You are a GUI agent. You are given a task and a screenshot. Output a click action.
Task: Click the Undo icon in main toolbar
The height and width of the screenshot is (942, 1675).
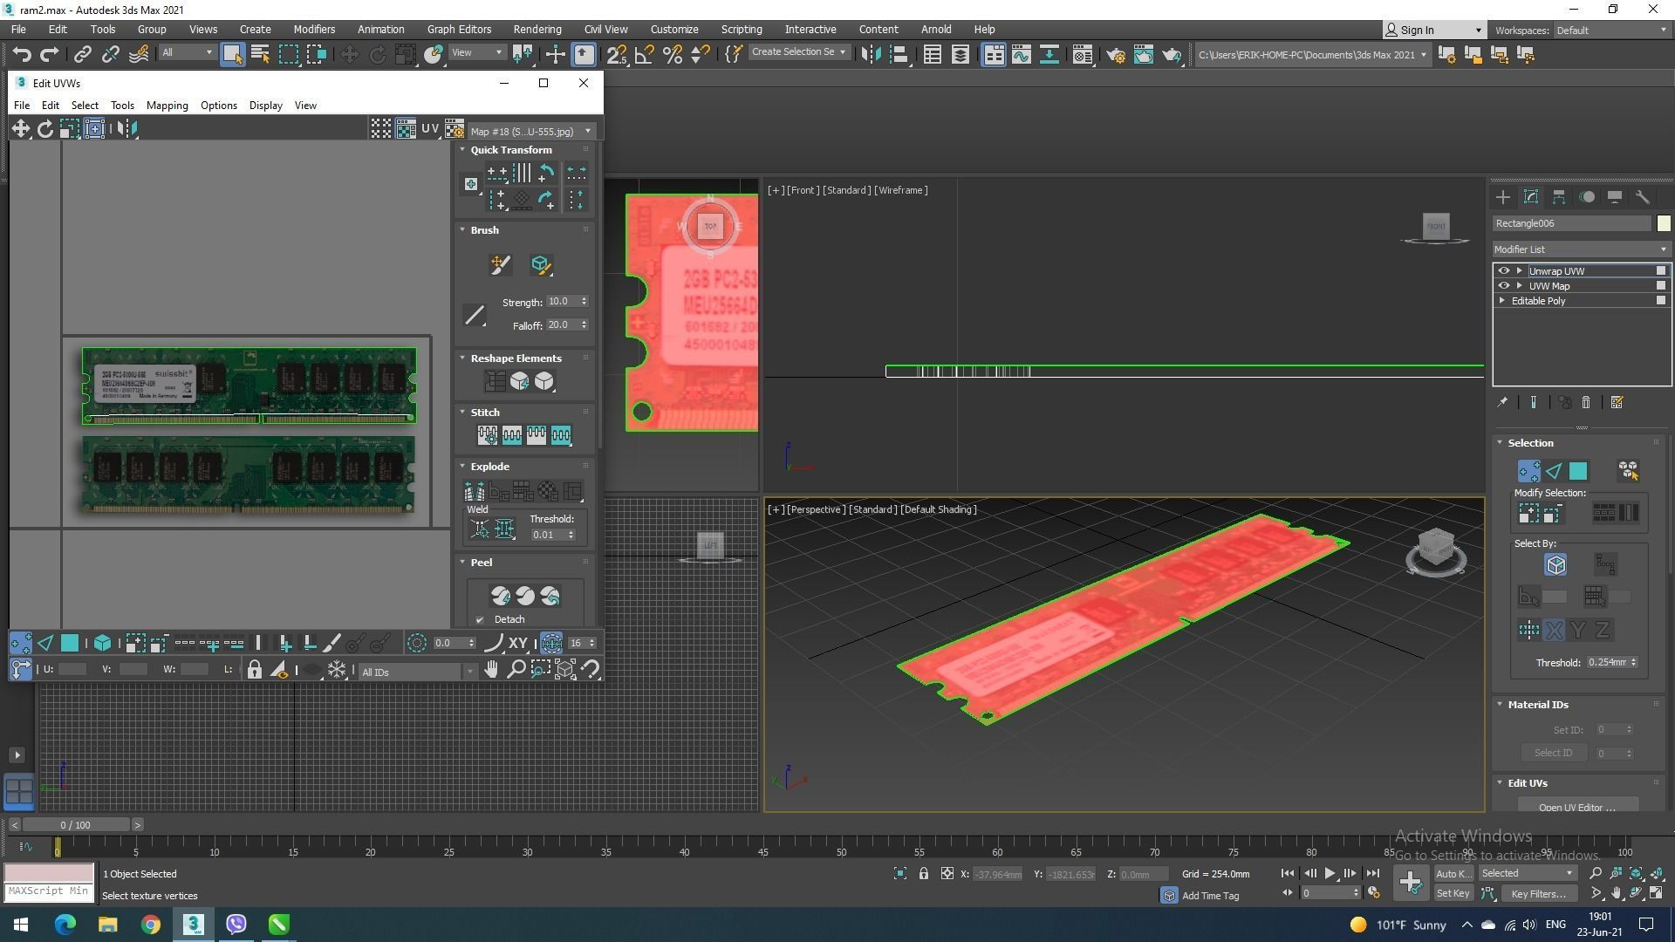pyautogui.click(x=22, y=55)
